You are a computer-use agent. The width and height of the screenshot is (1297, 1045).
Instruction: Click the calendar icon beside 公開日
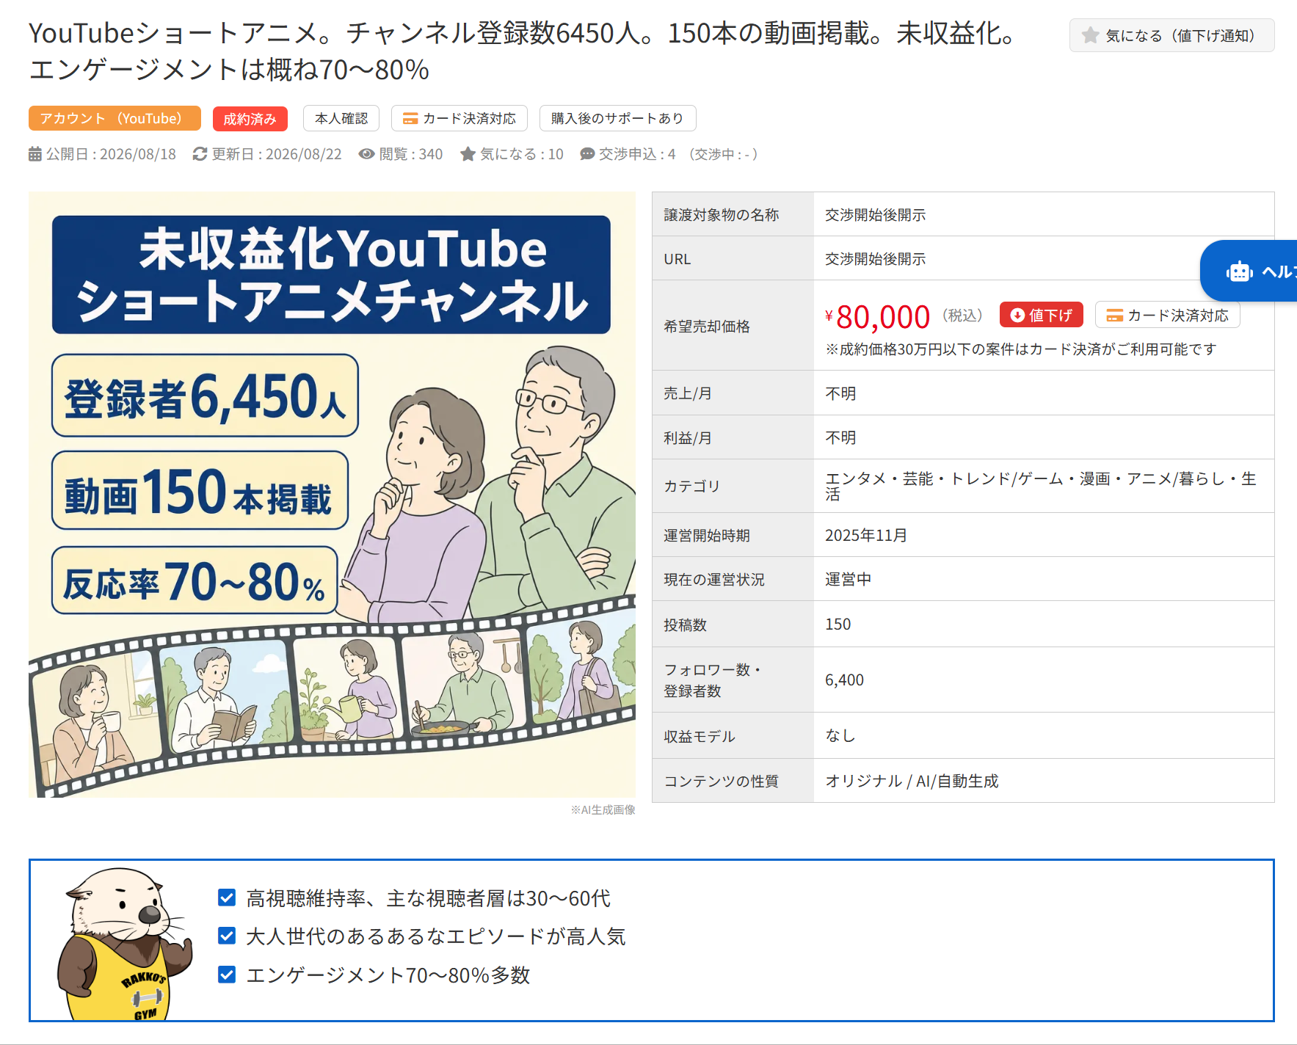(x=35, y=154)
